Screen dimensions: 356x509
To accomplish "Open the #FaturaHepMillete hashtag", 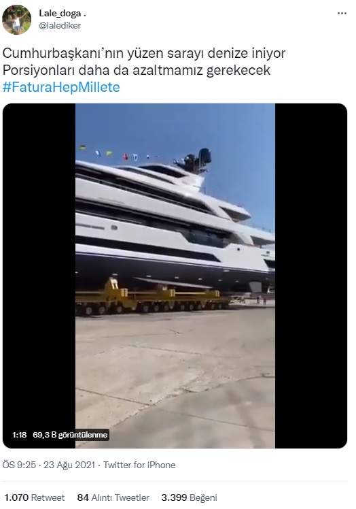I will tap(61, 87).
